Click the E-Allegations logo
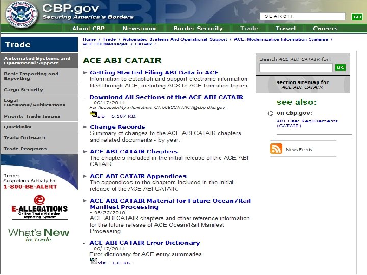This screenshot has width=367, height=275. point(39,207)
